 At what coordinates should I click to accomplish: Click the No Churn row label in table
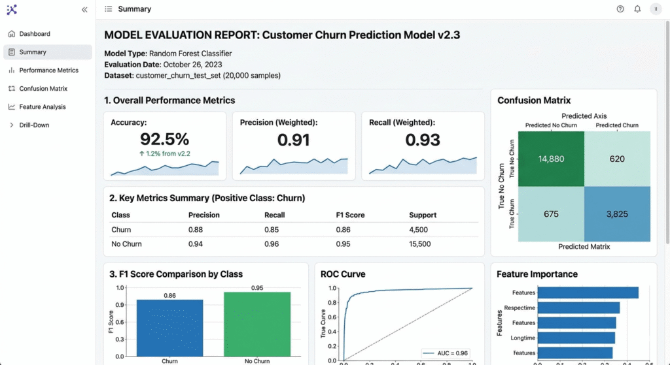click(126, 244)
